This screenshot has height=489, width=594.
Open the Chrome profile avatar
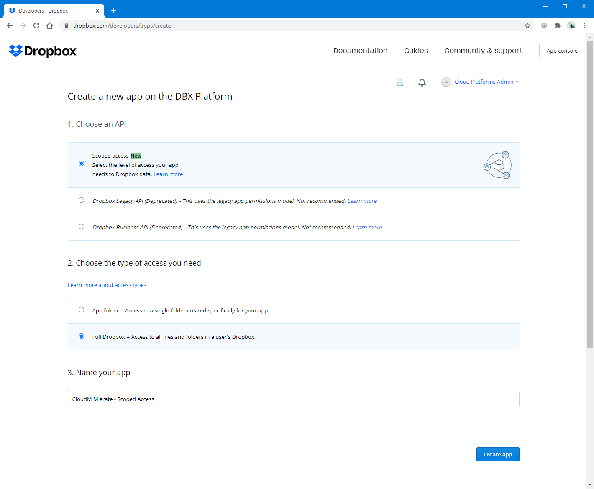(571, 26)
